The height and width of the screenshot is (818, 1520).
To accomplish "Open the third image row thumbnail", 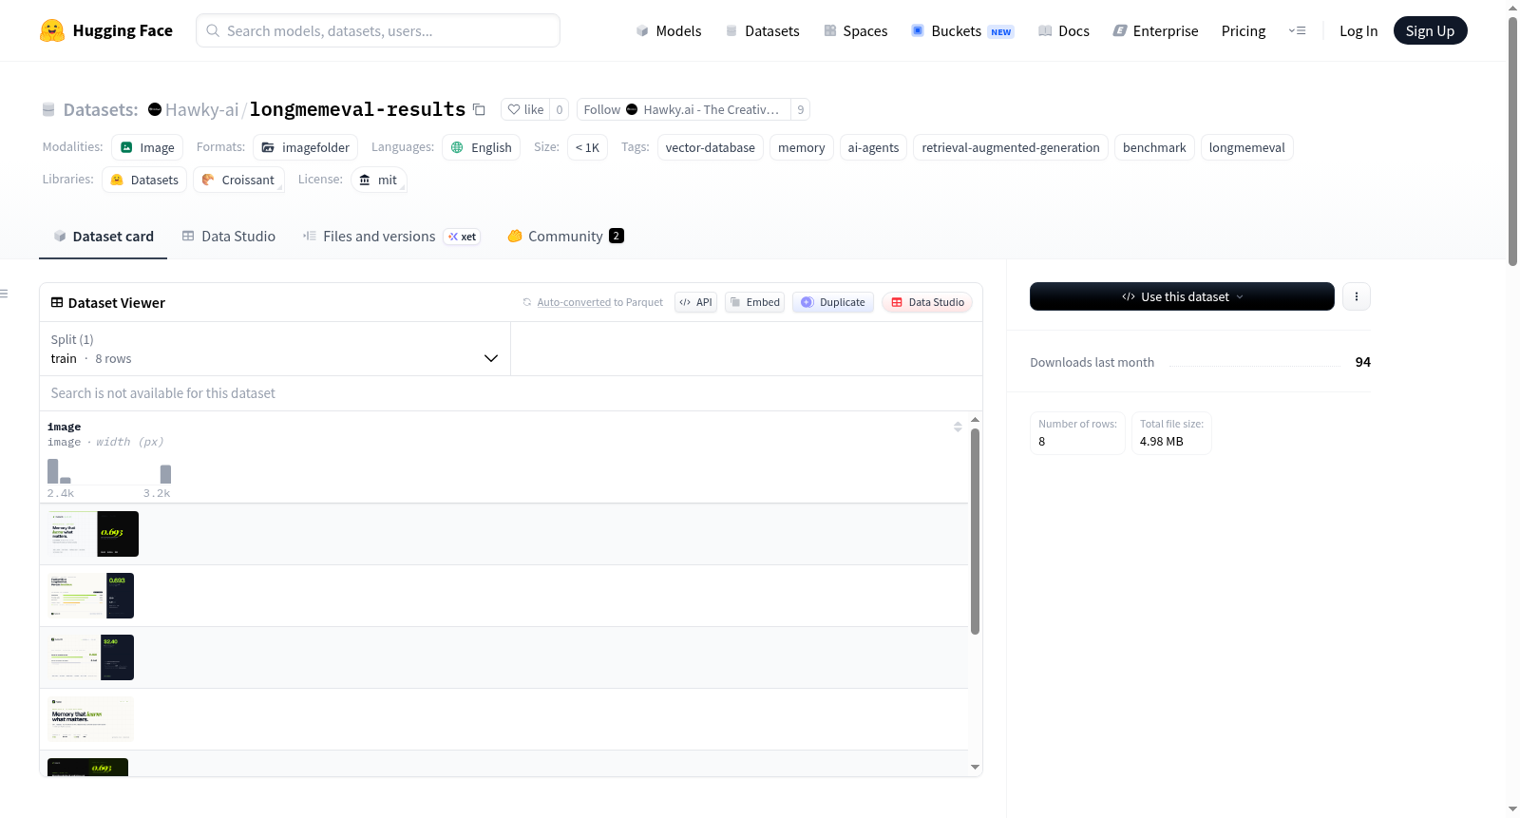I will pyautogui.click(x=91, y=657).
